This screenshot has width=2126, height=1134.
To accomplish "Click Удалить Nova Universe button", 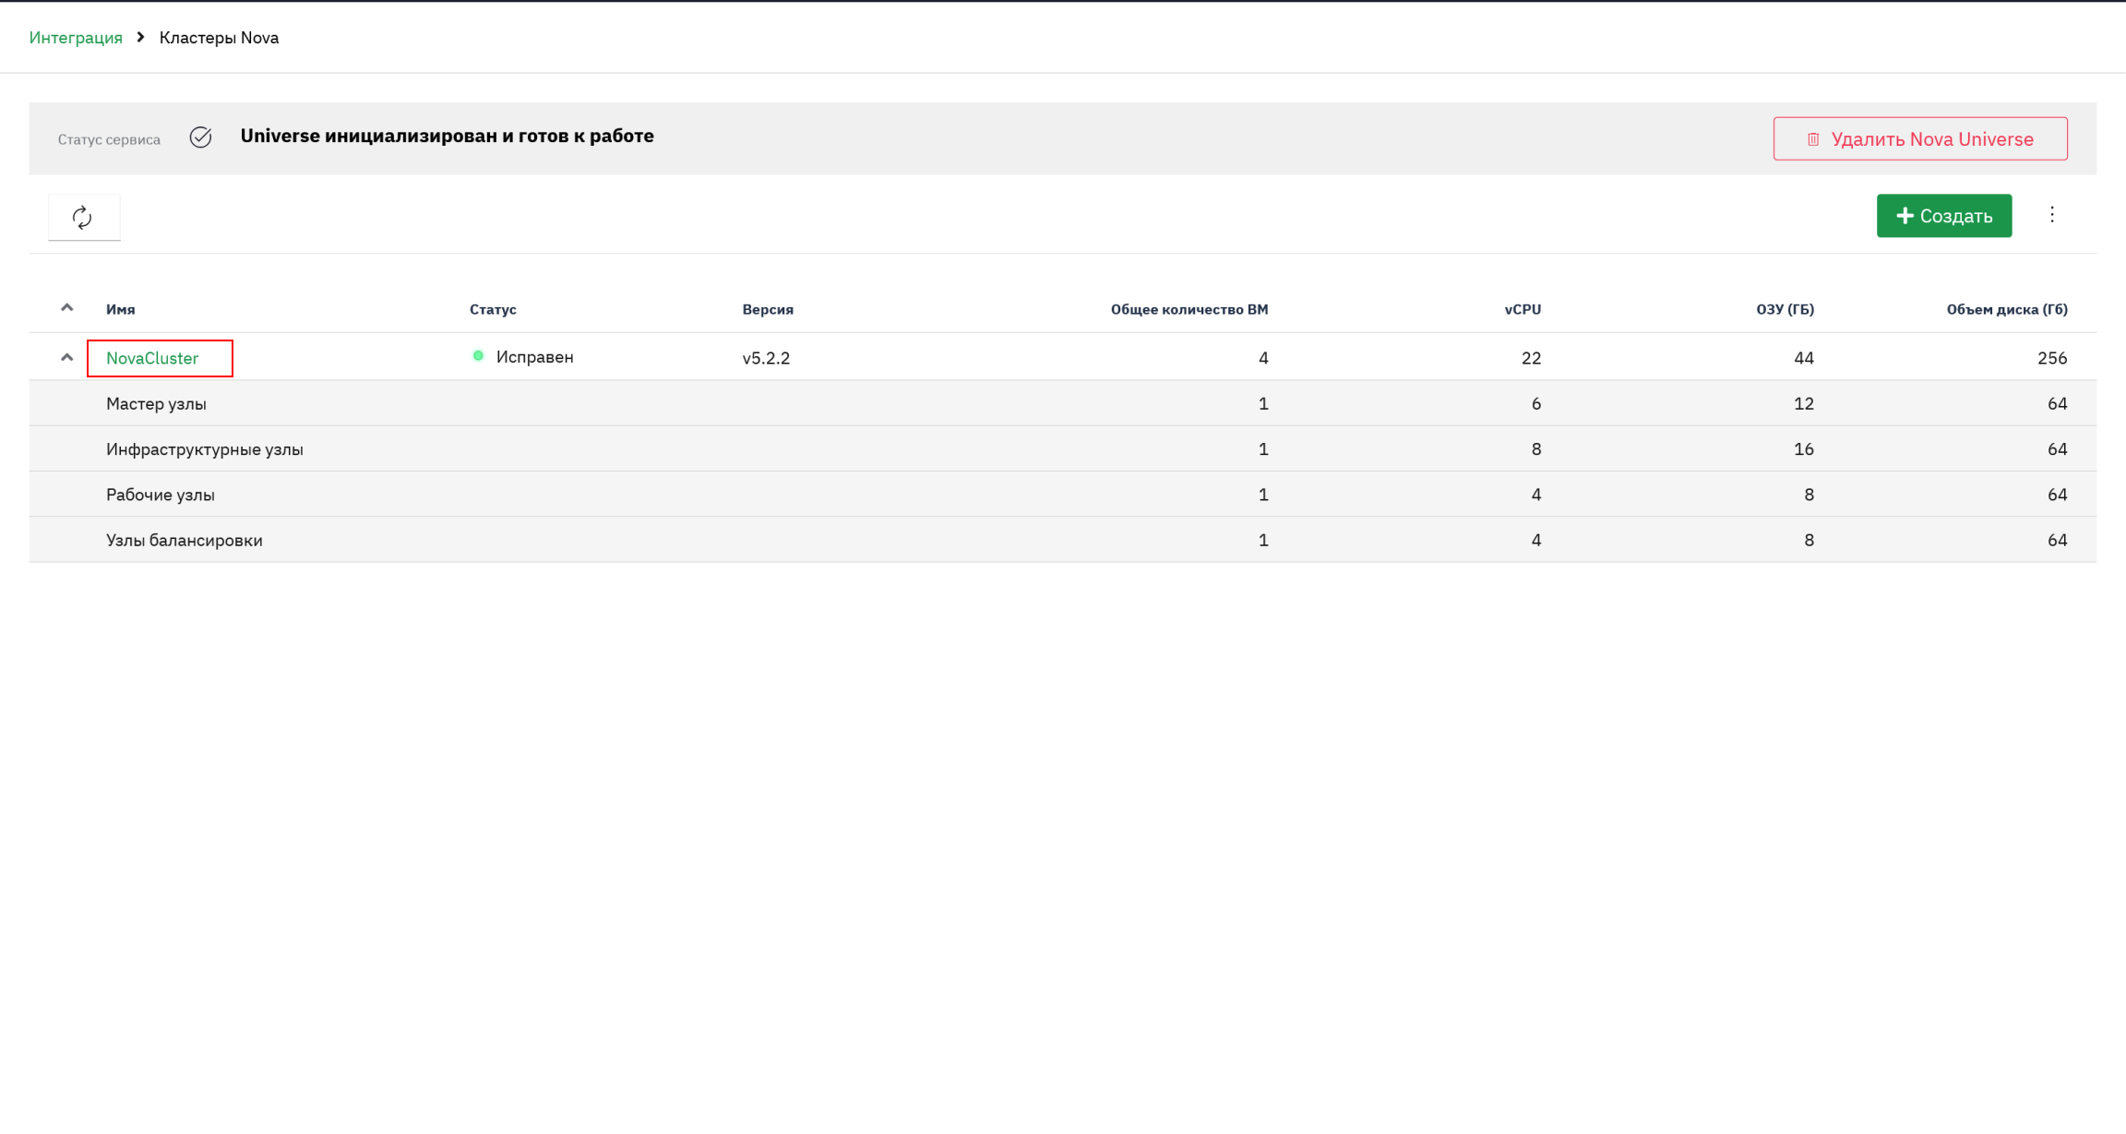I will [1920, 138].
